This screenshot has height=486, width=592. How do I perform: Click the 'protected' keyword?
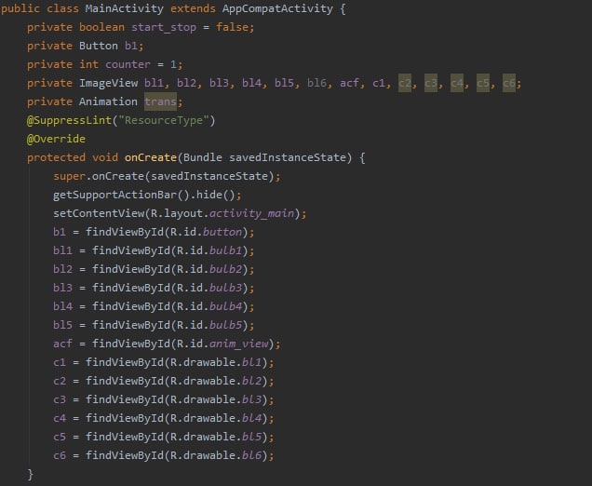click(56, 157)
